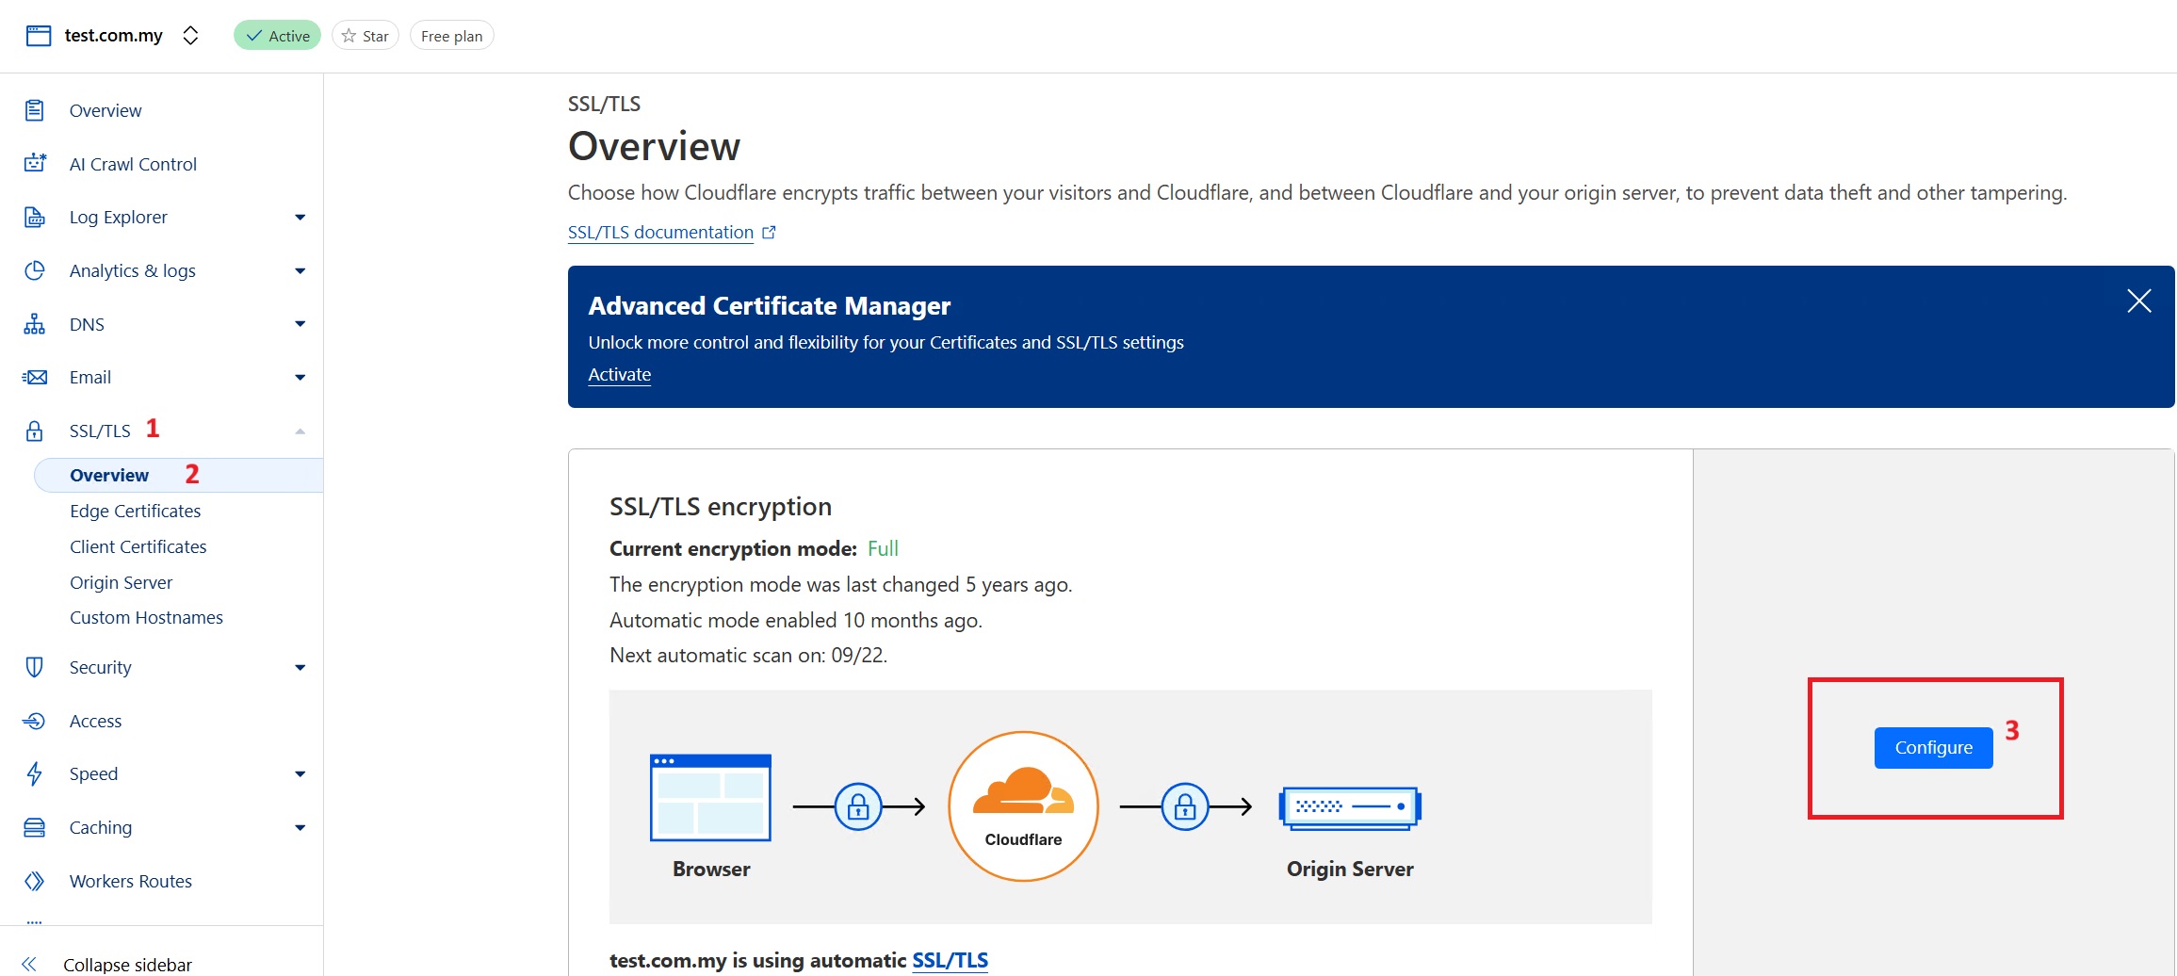Screen dimensions: 2177x976
Task: Click 'Automatic mode enabled 10 months ago.' text
Action: point(795,620)
